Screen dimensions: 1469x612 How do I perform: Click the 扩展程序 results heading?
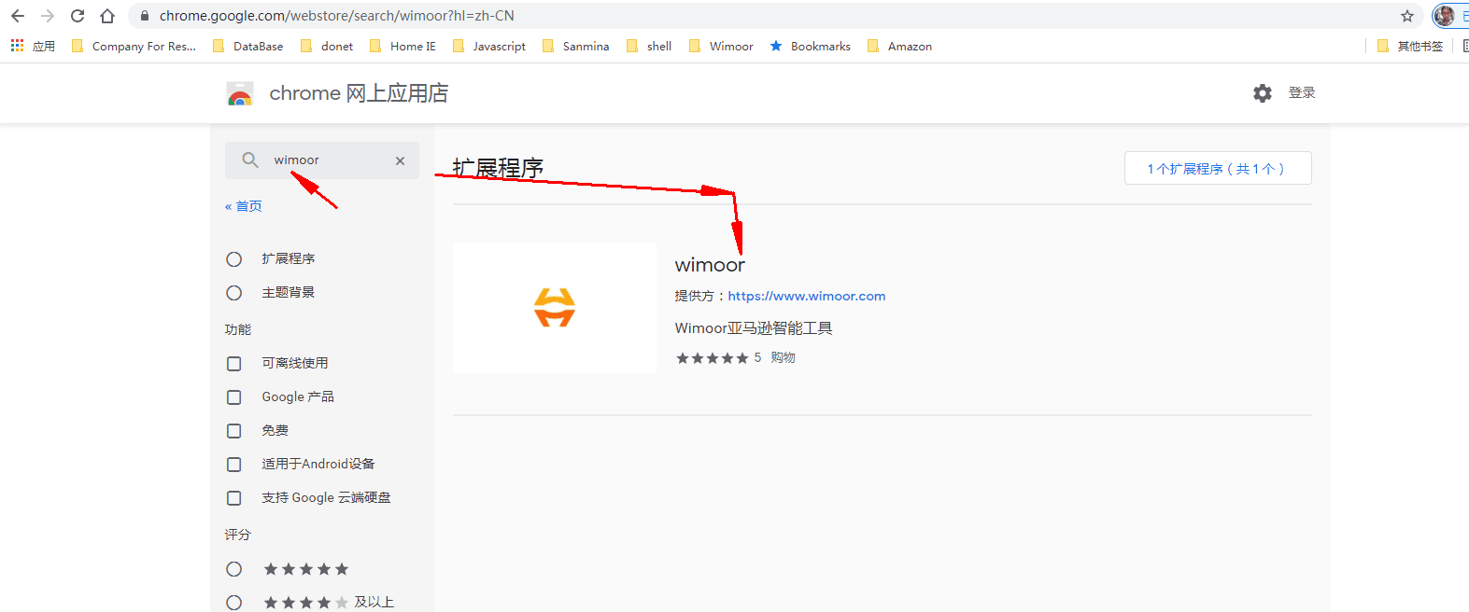[498, 168]
